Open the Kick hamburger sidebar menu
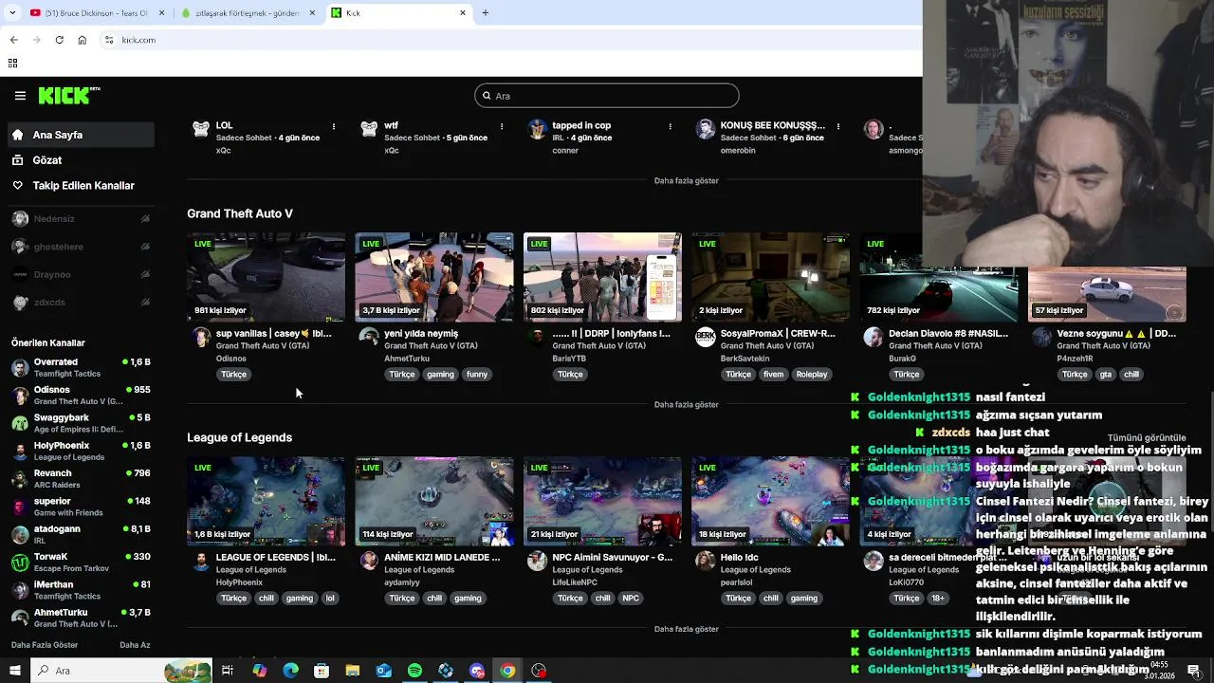This screenshot has width=1214, height=683. click(x=20, y=96)
